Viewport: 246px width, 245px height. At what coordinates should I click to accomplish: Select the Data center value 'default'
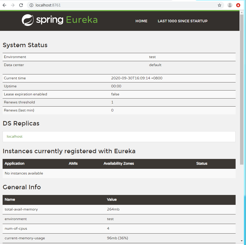coord(155,65)
